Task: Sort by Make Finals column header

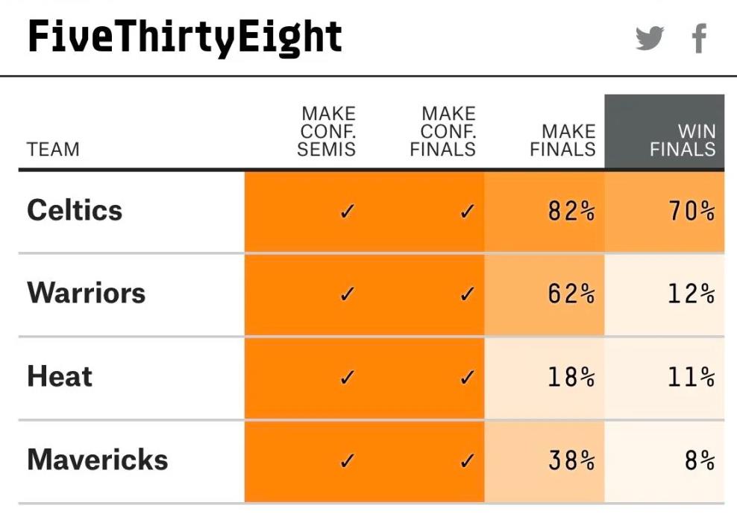Action: click(562, 140)
